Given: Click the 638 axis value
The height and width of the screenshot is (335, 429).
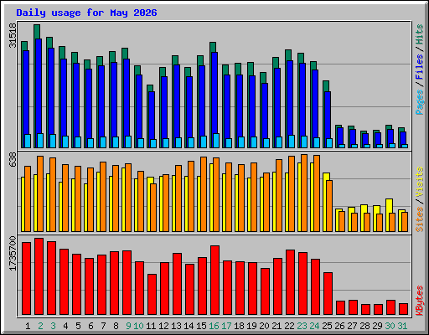Looking at the screenshot, I should [x=13, y=159].
